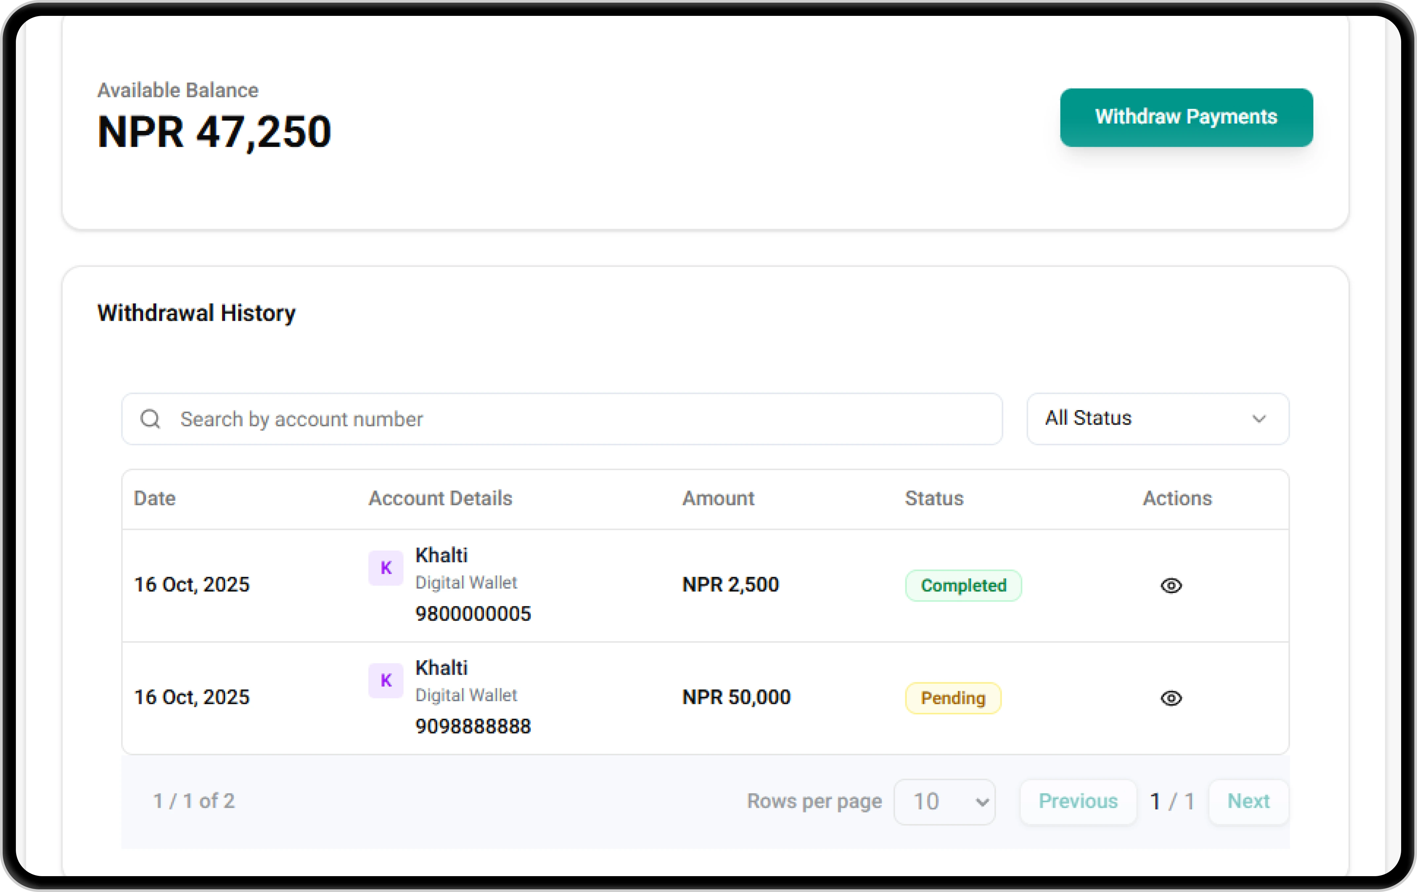This screenshot has height=892, width=1417.
Task: Click Khalti icon in Pending row
Action: (385, 680)
